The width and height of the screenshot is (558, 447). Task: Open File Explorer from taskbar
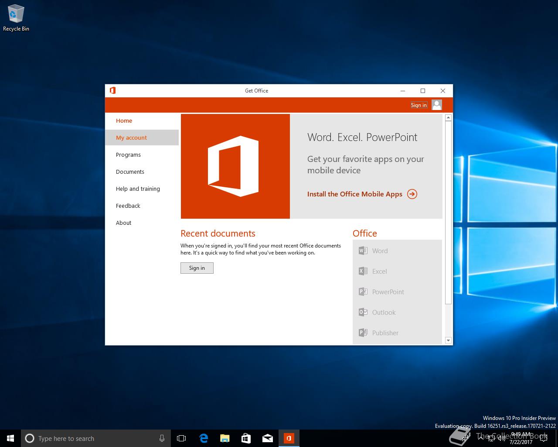coord(225,438)
